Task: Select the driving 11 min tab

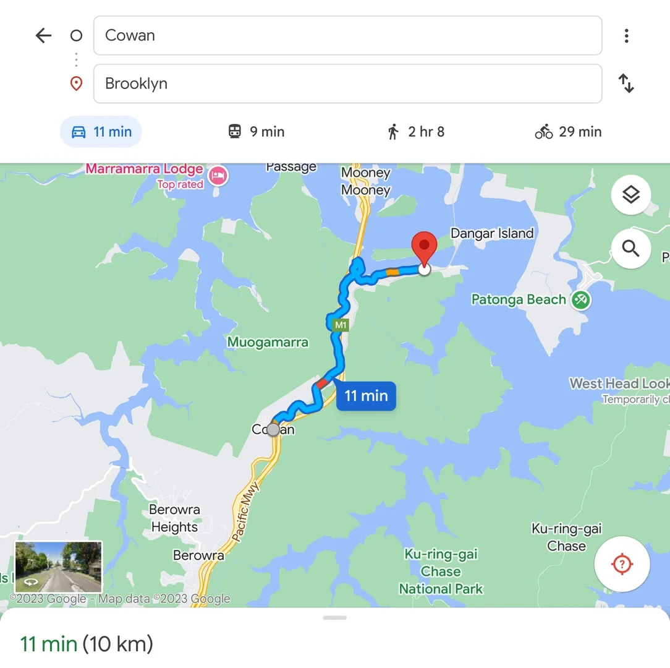Action: (101, 132)
